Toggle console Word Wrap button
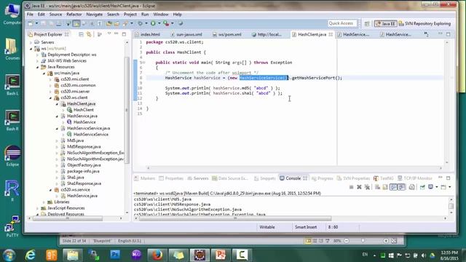Screen dimensions: 466x262 (x=393, y=187)
